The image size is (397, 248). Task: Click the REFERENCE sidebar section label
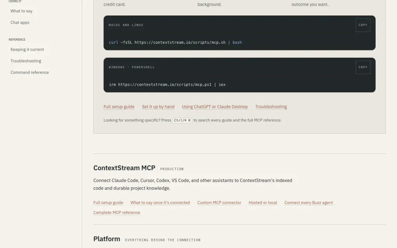(17, 40)
